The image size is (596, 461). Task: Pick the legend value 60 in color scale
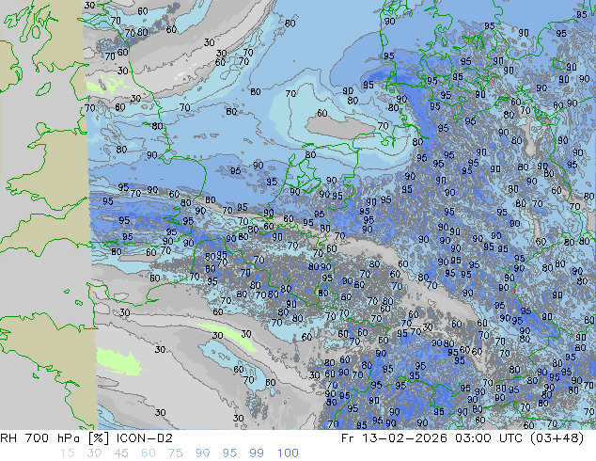click(x=149, y=453)
